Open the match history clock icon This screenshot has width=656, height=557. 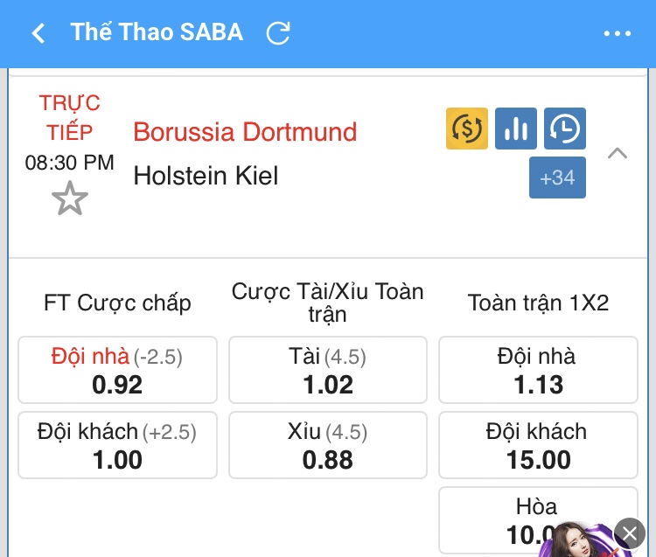pyautogui.click(x=565, y=129)
